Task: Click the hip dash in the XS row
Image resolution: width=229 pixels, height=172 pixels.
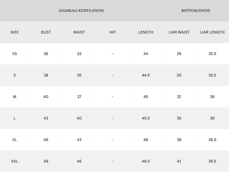Action: pos(112,54)
